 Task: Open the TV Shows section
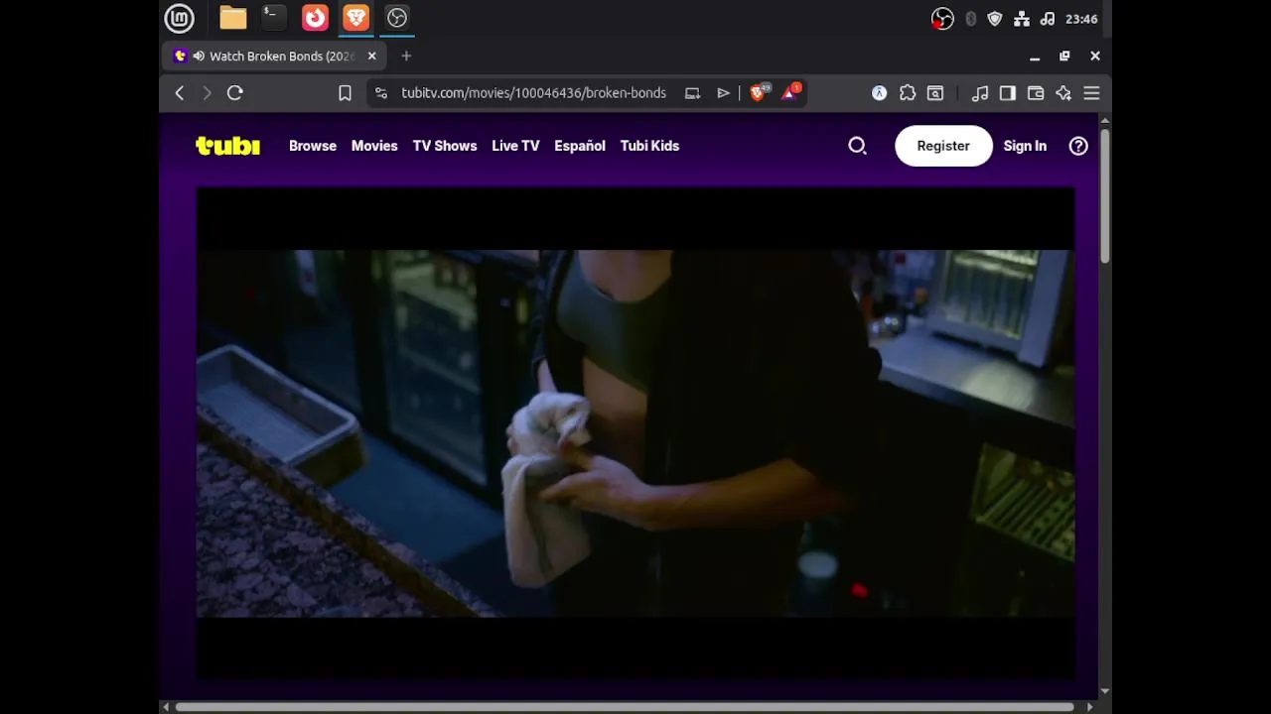(x=445, y=146)
